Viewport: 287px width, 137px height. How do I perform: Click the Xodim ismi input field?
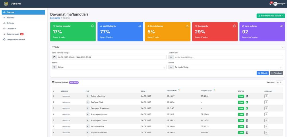tap(228, 57)
